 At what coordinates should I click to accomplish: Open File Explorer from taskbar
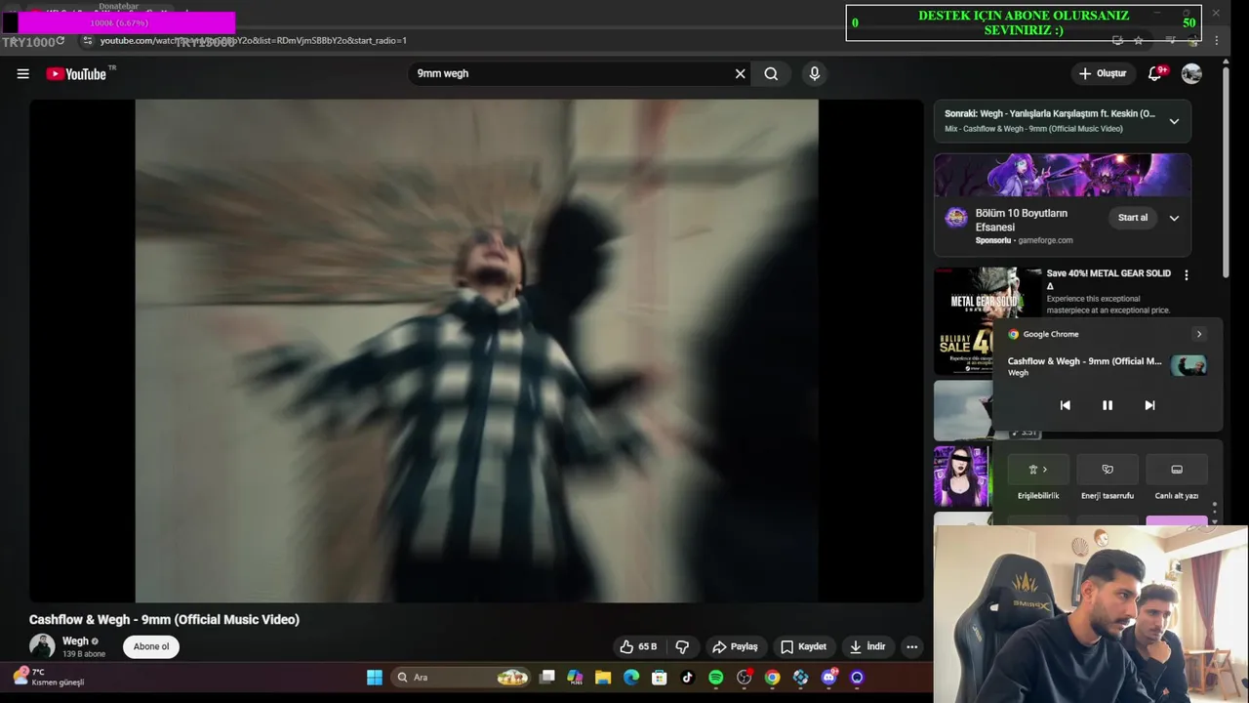coord(603,677)
